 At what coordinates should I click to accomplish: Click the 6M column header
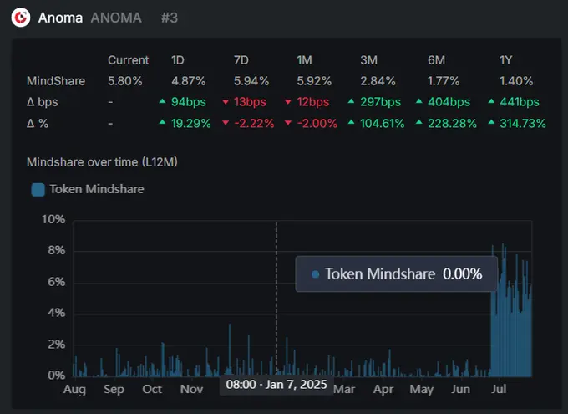pyautogui.click(x=436, y=60)
